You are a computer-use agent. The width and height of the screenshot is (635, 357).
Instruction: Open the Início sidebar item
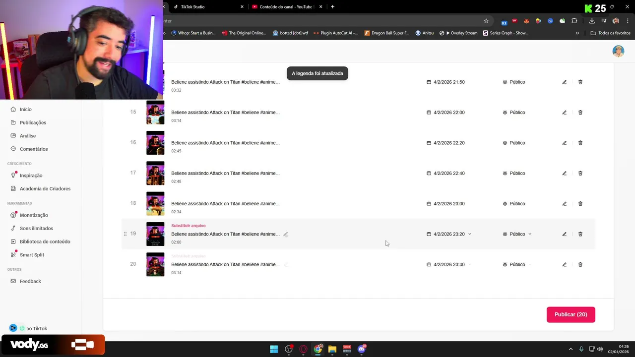pos(21,109)
